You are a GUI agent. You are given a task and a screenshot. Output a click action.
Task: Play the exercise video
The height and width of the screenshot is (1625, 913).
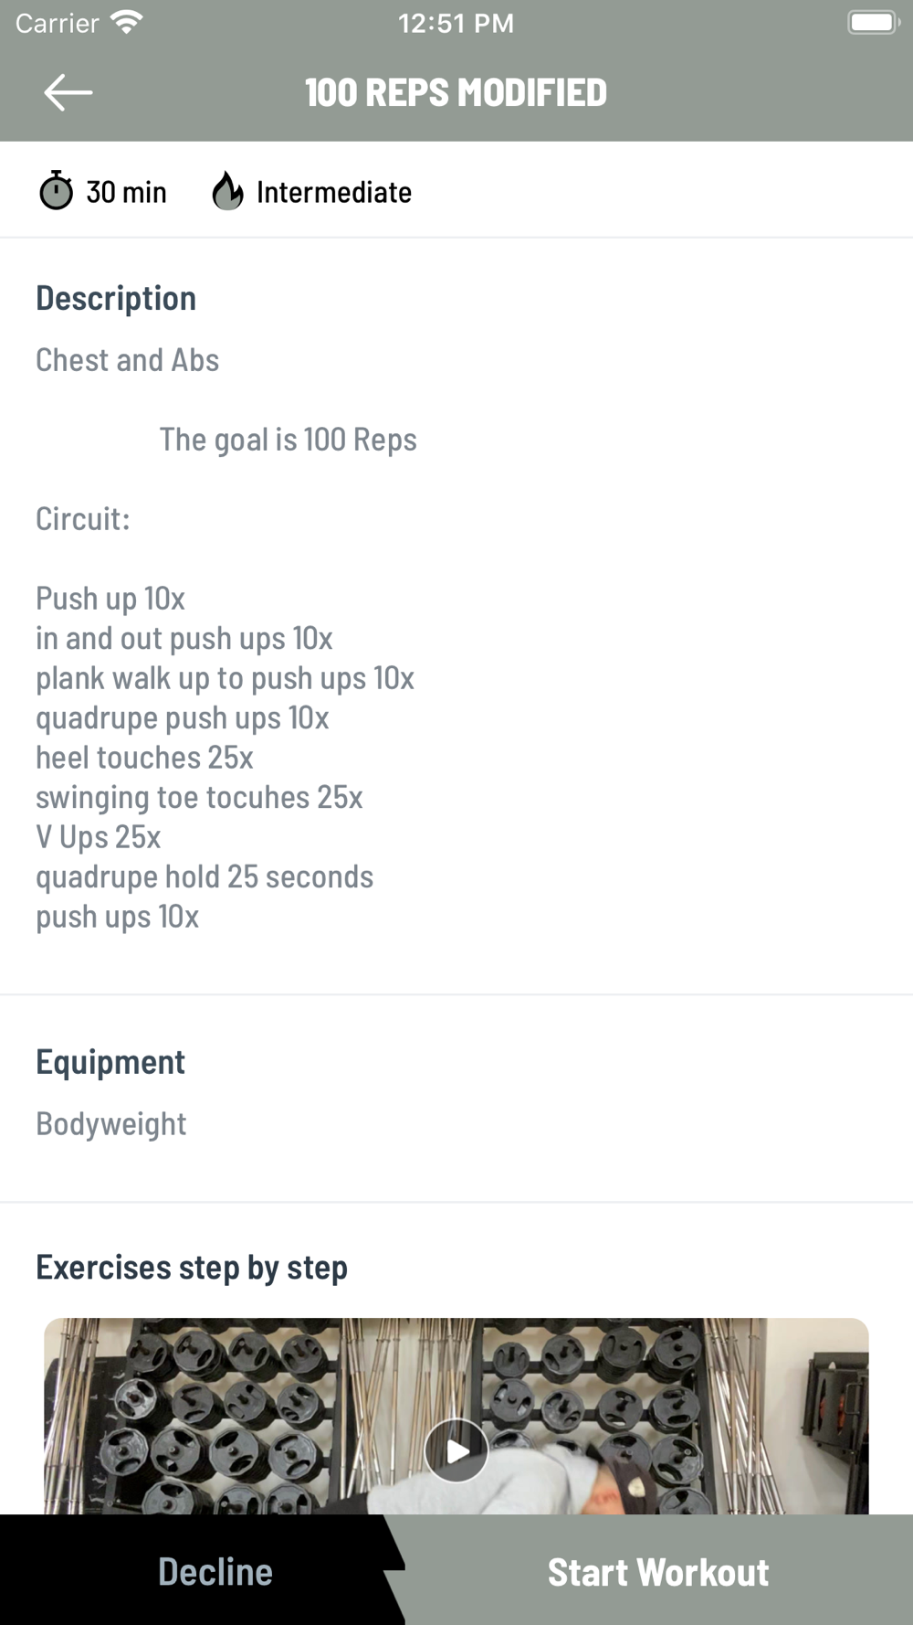(456, 1450)
